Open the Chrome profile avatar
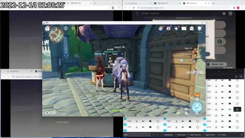Image resolution: width=245 pixels, height=138 pixels. tap(238, 8)
